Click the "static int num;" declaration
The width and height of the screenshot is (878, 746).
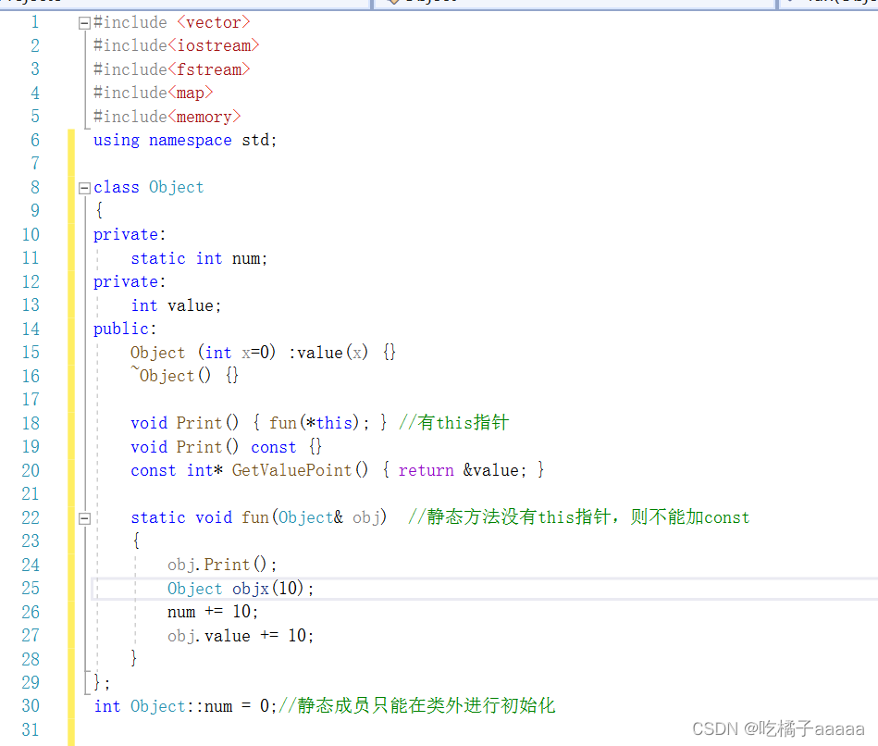tap(199, 258)
